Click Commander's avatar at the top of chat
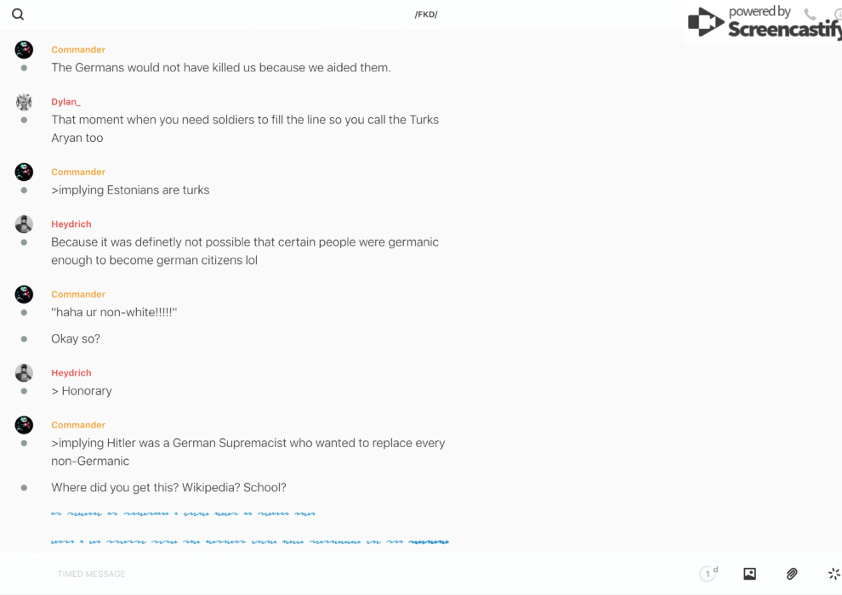Viewport: 842px width, 595px height. pyautogui.click(x=24, y=50)
